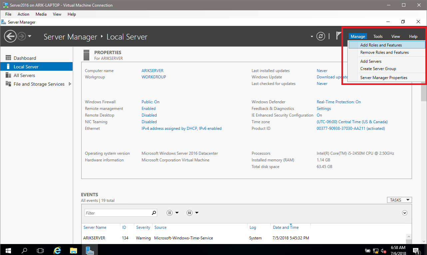Viewport: 427px width, 255px height.
Task: Click the forward navigation arrow
Action: (22, 36)
